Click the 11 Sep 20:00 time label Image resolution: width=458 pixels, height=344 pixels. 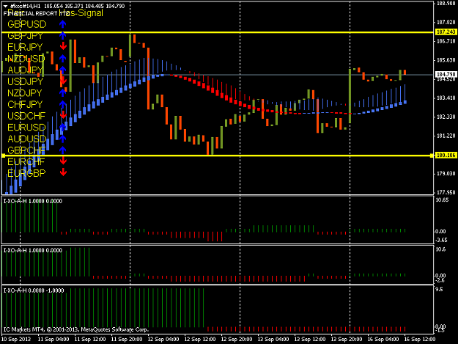pos(127,339)
